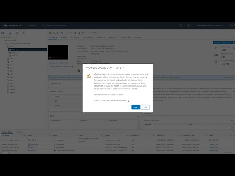
Task: Click the search in all environments field
Action: pos(56,26)
